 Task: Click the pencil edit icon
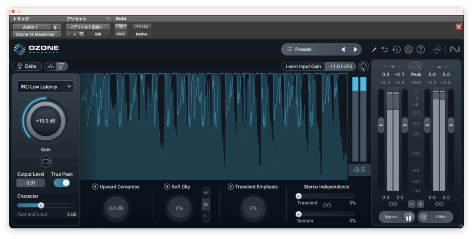coord(374,49)
